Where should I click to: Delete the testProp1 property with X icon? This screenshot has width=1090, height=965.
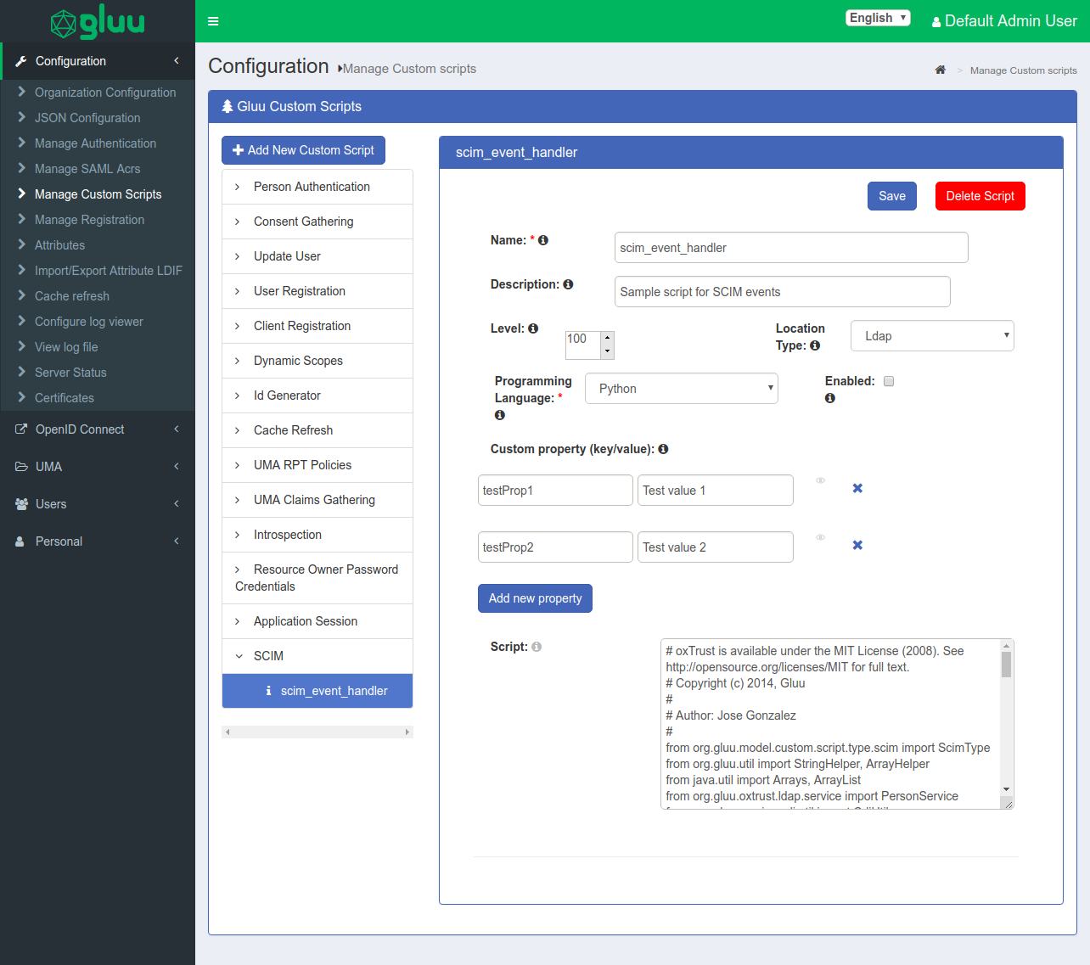point(857,488)
